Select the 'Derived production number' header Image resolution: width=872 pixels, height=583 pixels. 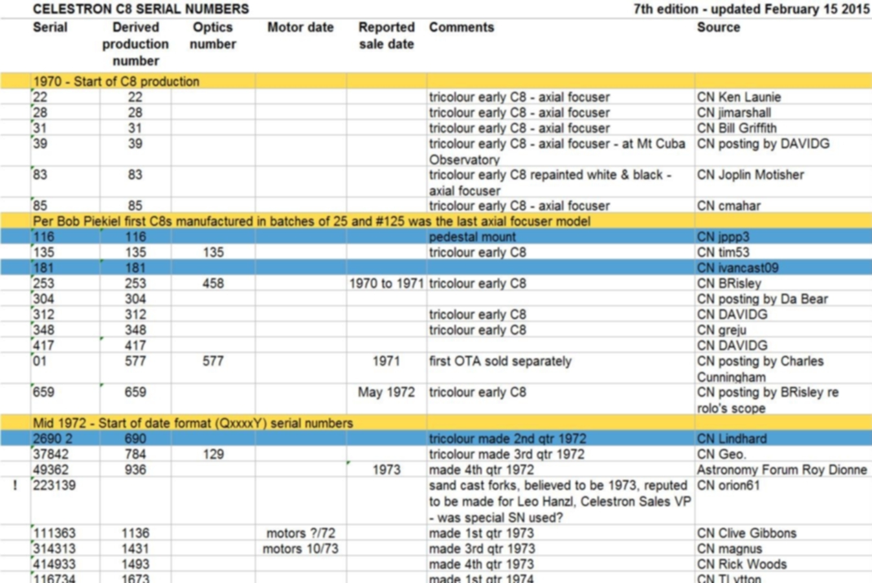pyautogui.click(x=135, y=44)
